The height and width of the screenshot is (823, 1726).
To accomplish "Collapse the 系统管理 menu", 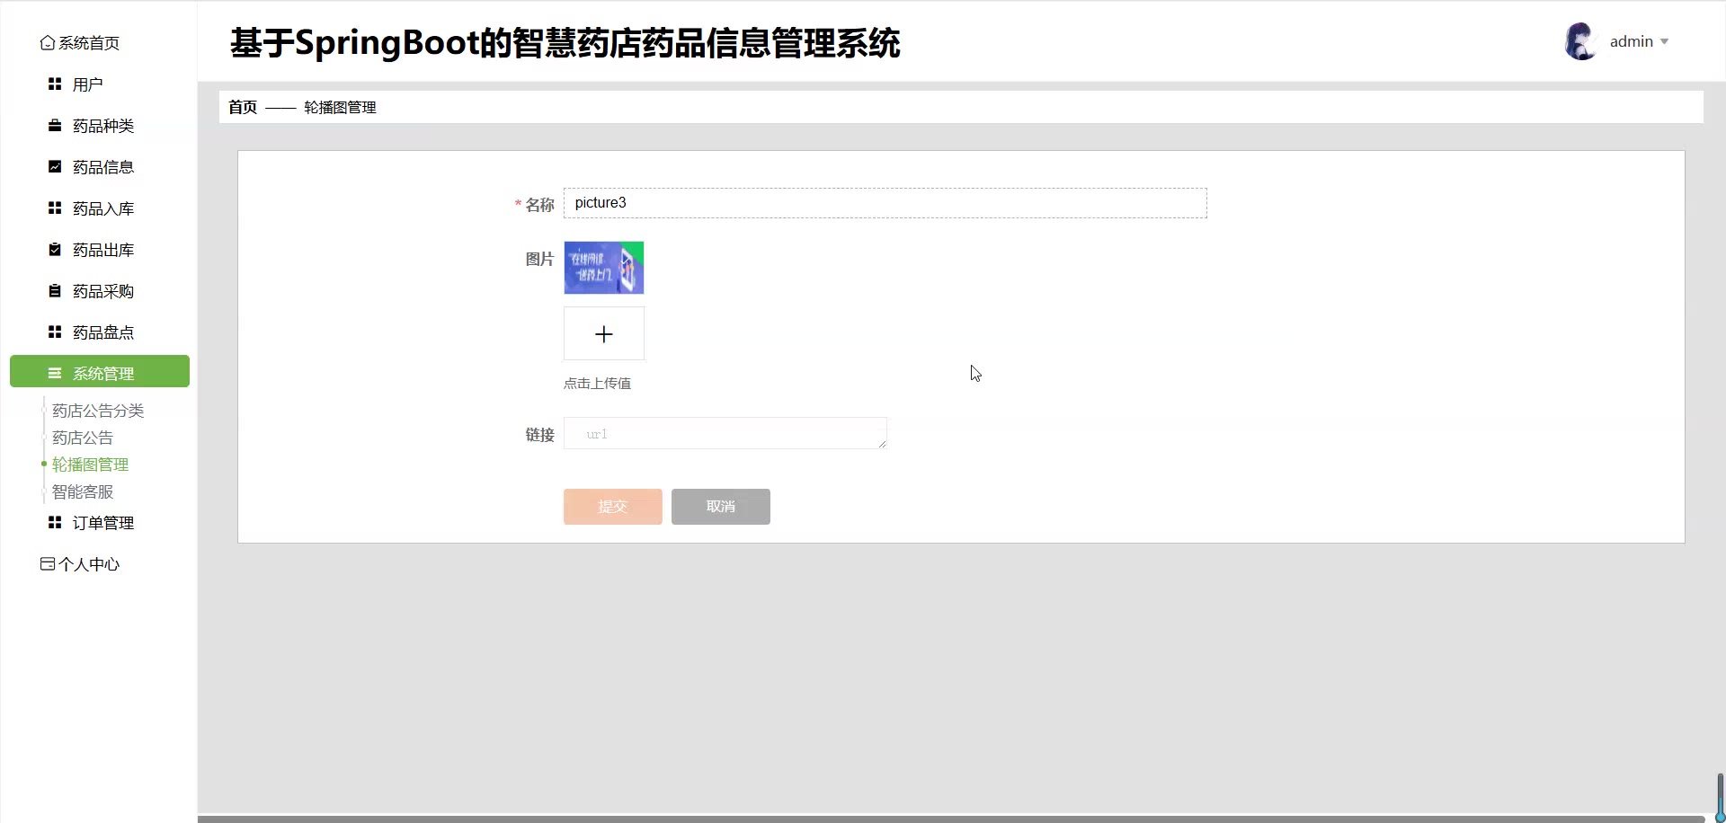I will click(x=99, y=371).
